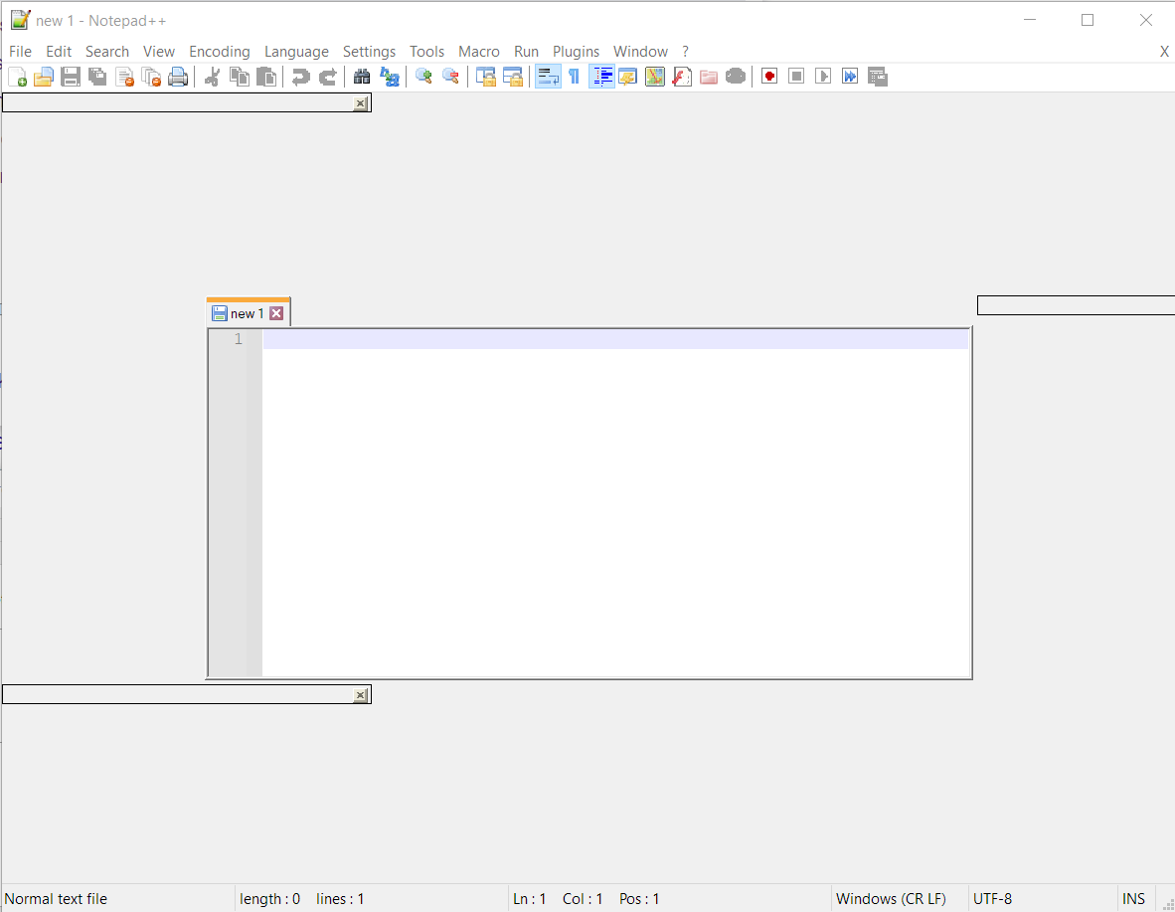This screenshot has height=912, width=1175.
Task: Print the document using printer icon
Action: [178, 77]
